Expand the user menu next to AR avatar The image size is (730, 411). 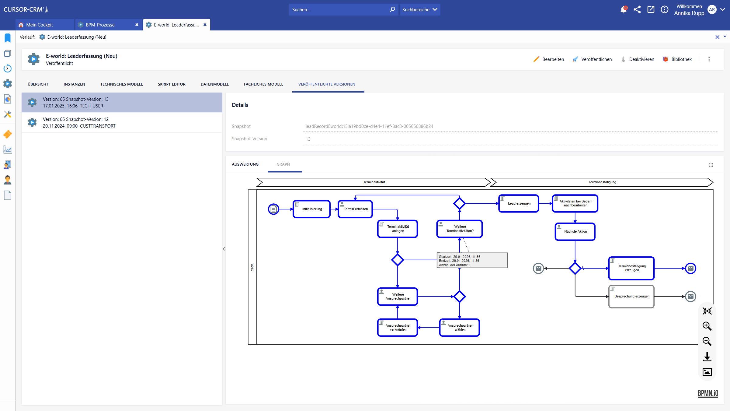tap(723, 10)
